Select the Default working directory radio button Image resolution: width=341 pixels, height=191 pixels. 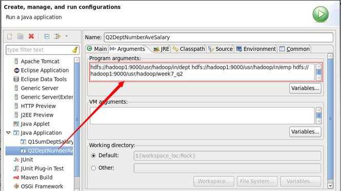93,156
